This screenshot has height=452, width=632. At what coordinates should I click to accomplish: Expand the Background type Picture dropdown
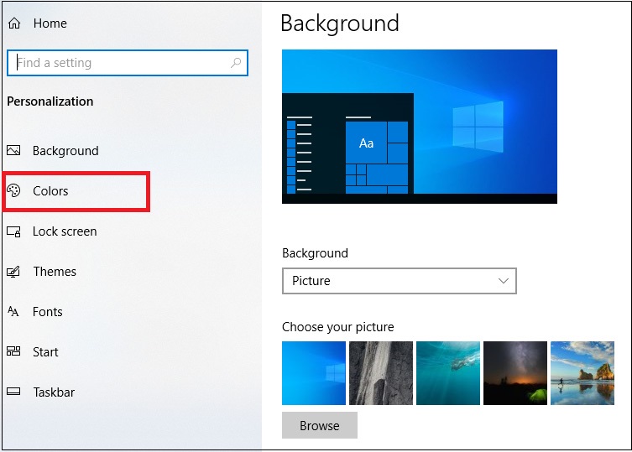coord(399,281)
